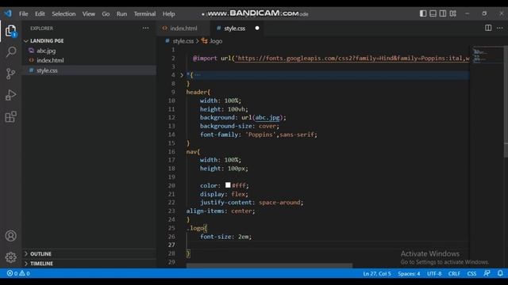Unfold the collapsed rule on line 4
The width and height of the screenshot is (508, 285).
tap(182, 75)
